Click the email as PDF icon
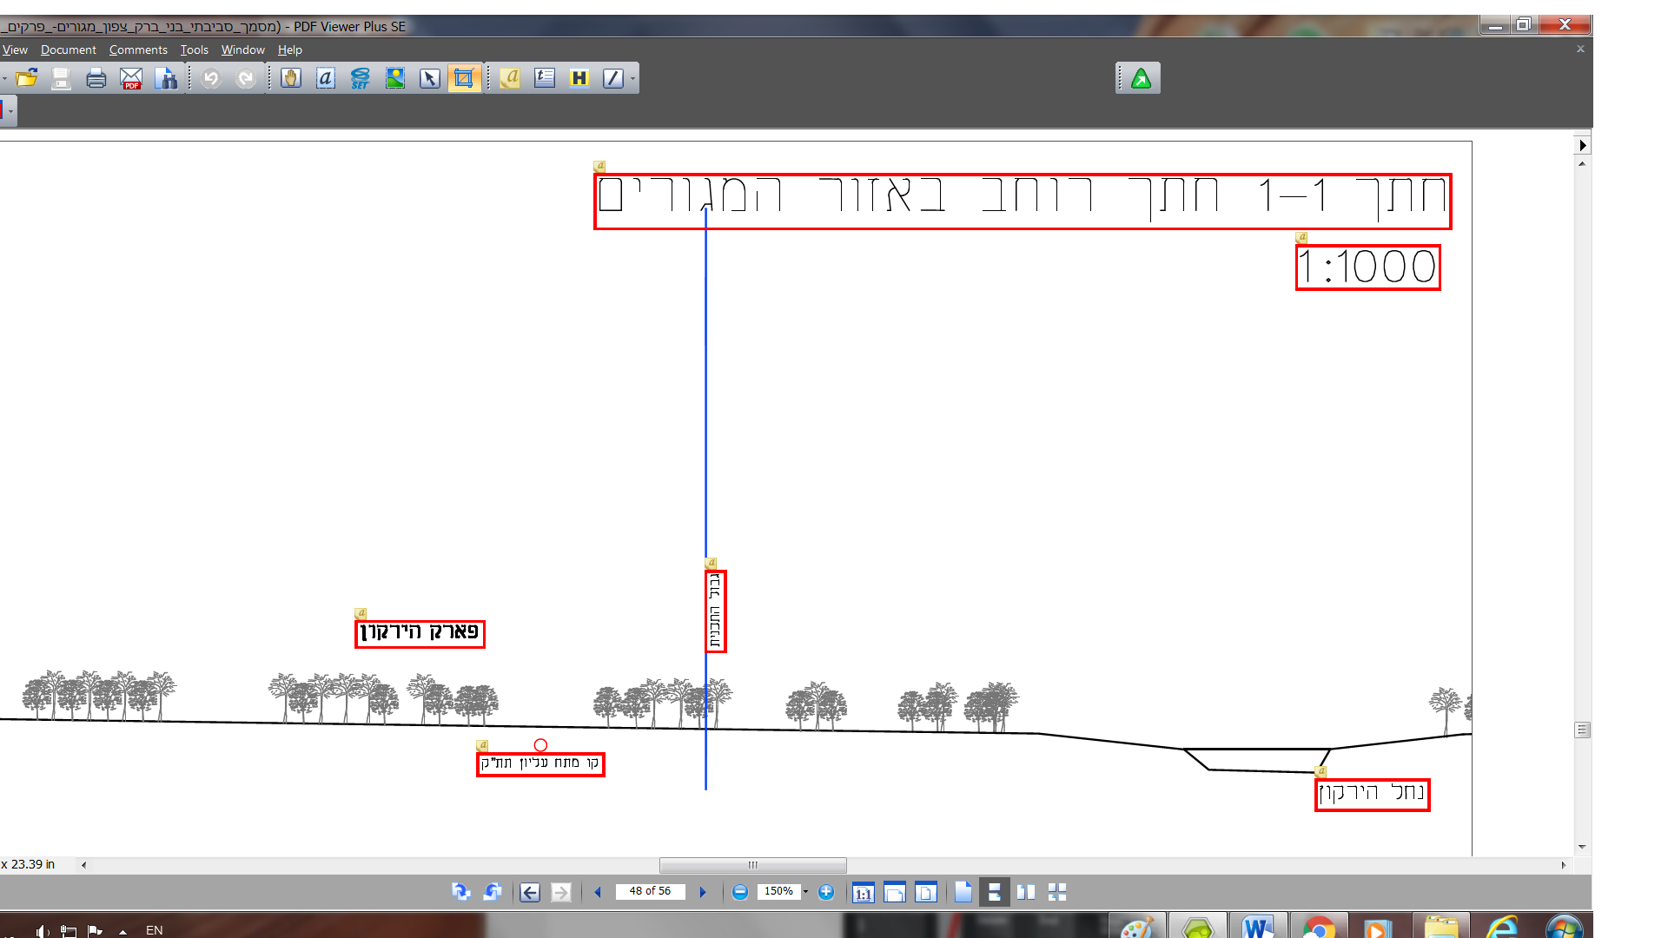Viewport: 1668px width, 938px height. (x=131, y=78)
